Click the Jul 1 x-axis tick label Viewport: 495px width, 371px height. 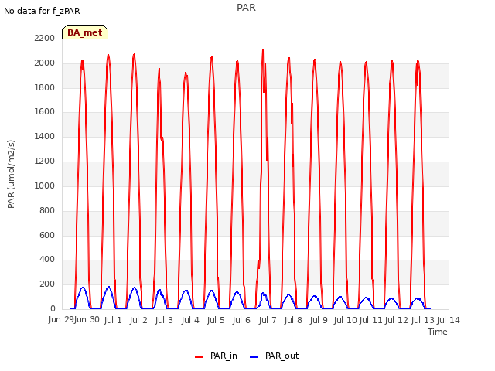[113, 320]
